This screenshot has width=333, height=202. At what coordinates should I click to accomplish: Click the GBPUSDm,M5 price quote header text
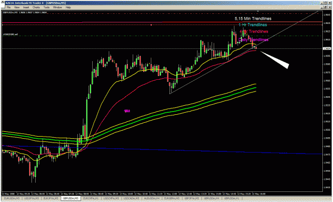click(25, 13)
